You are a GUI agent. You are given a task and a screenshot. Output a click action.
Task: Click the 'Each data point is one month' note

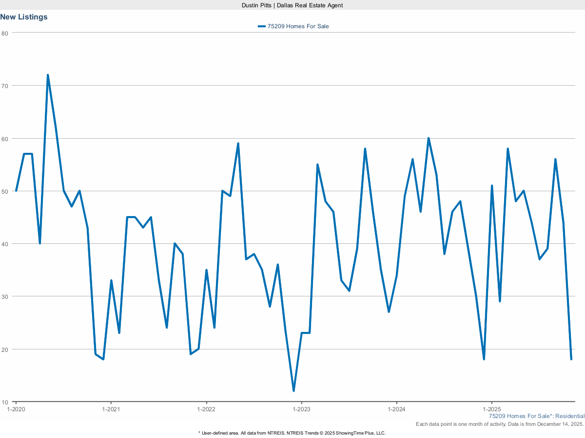pyautogui.click(x=500, y=424)
